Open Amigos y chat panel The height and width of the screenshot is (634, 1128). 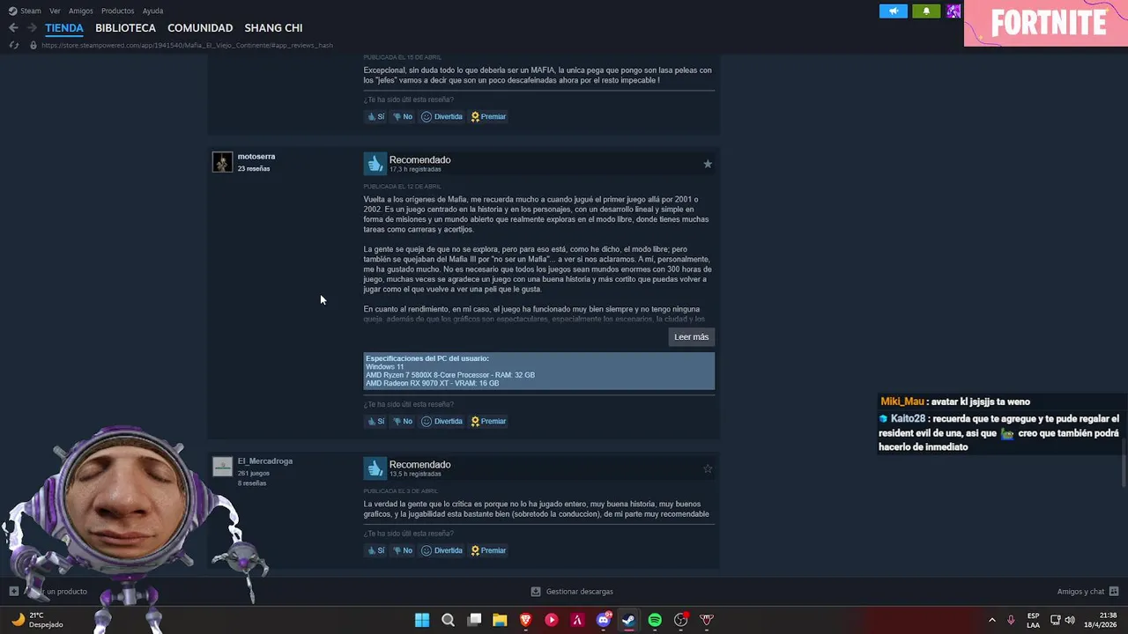point(1088,592)
